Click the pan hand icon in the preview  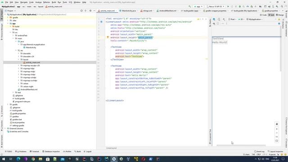pyautogui.click(x=277, y=124)
